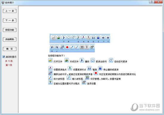Click the open file icon in top toolbar
164x115 pixels.
(54, 38)
